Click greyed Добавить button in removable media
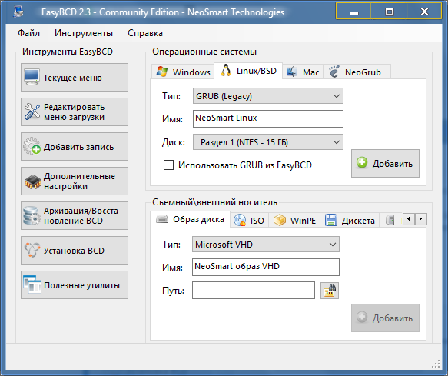 (385, 318)
